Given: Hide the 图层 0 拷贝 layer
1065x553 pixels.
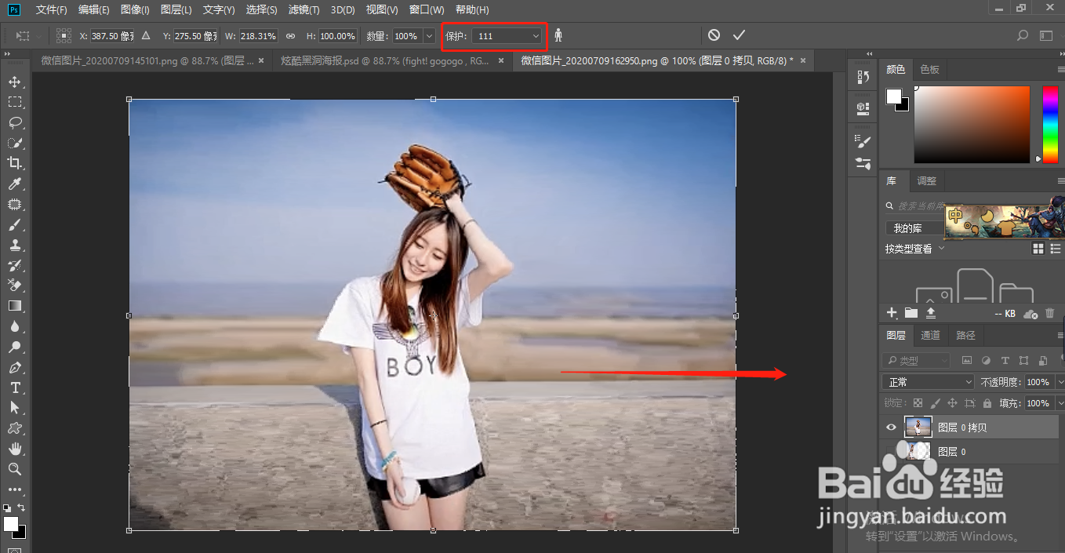Looking at the screenshot, I should point(891,427).
